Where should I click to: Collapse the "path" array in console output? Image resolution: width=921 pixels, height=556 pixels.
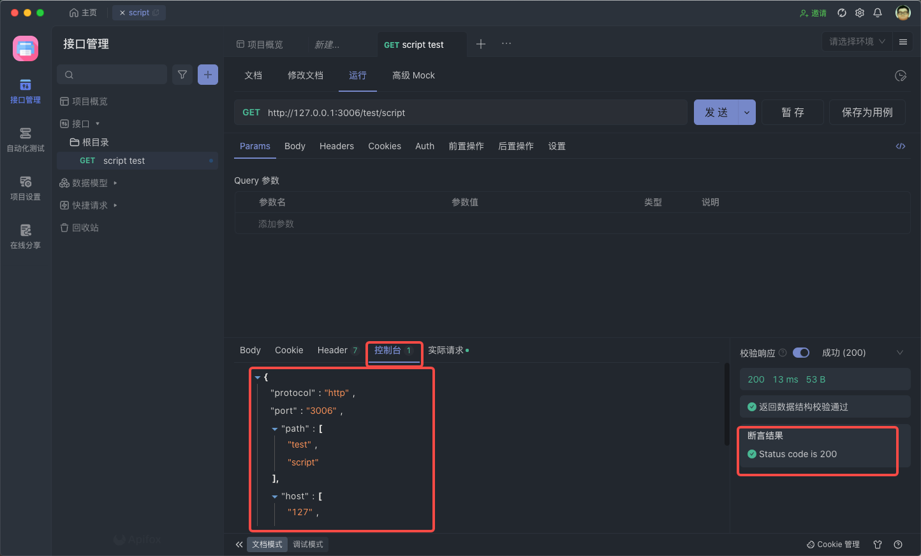click(x=275, y=428)
